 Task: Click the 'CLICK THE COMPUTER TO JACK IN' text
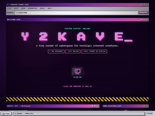(x=77, y=86)
